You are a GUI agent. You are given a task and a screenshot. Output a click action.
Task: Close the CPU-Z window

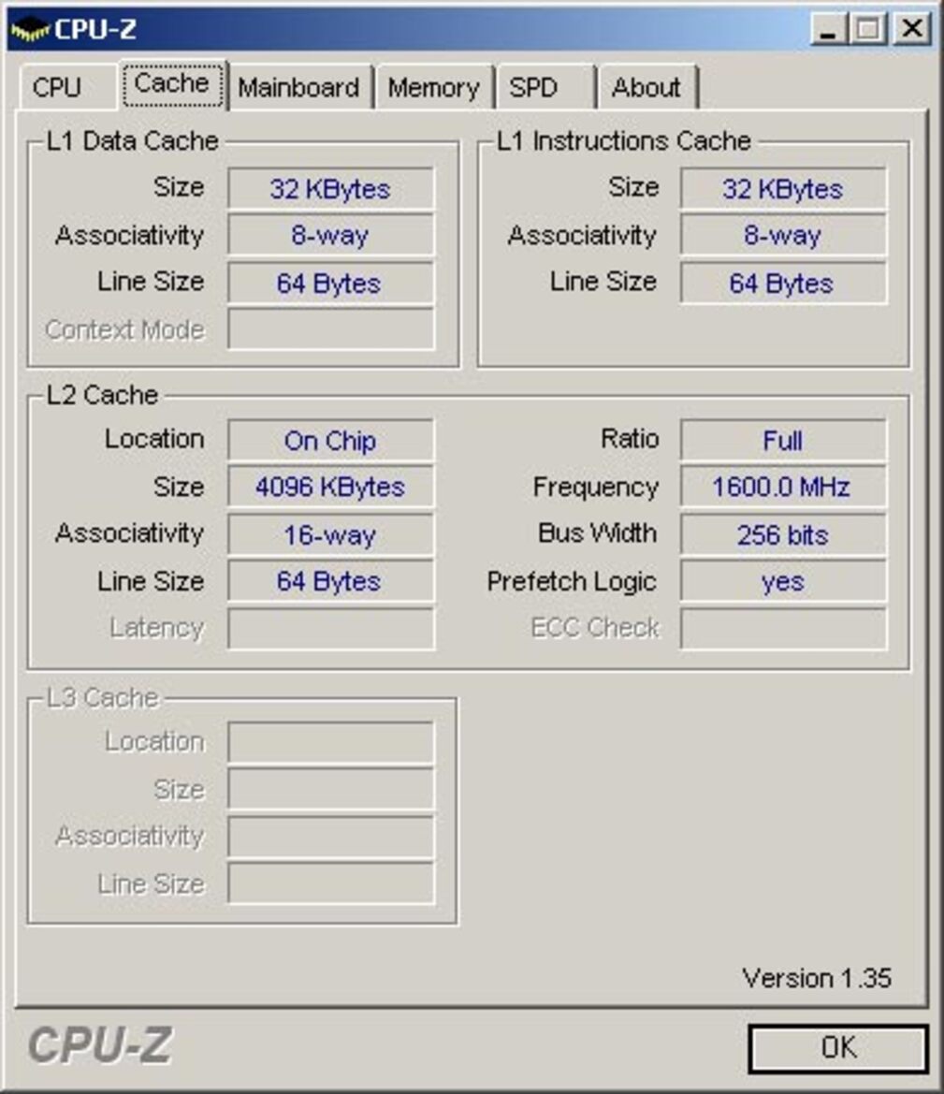click(912, 30)
